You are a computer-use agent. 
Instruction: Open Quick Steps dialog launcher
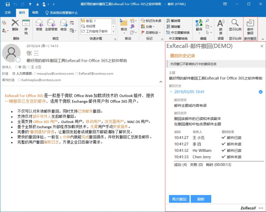click(x=115, y=39)
